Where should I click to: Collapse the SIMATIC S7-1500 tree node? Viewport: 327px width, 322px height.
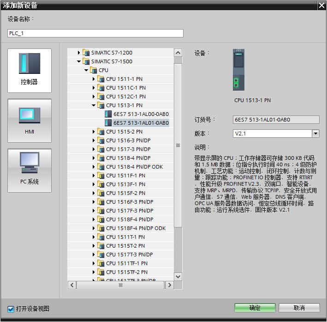pyautogui.click(x=79, y=61)
